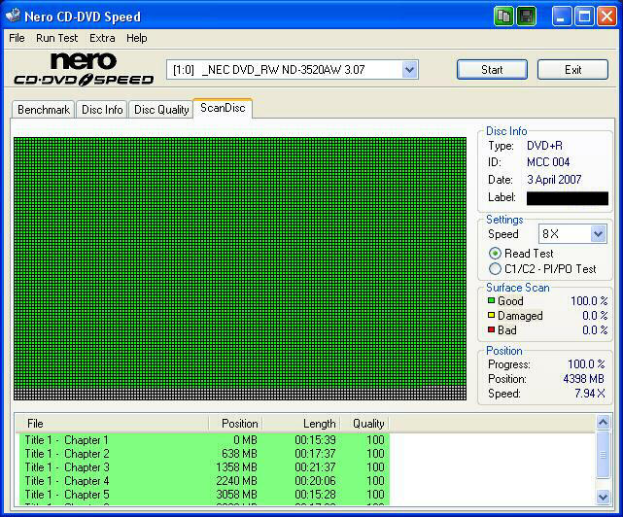Click the green surface scan map

click(x=240, y=268)
